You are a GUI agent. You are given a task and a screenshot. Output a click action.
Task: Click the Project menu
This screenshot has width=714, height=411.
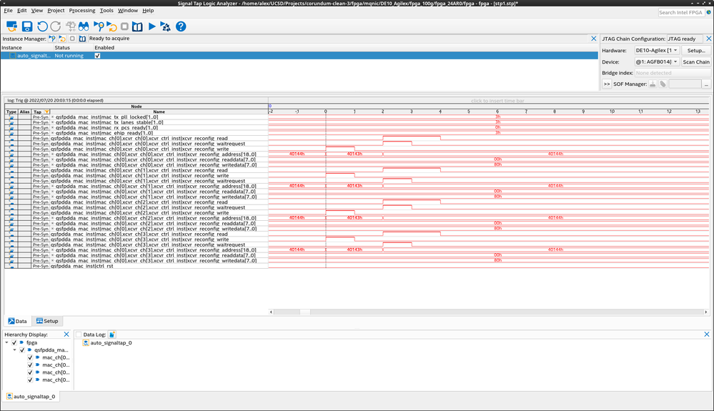coord(56,11)
